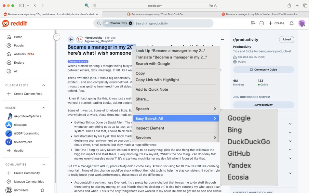Open the advertise icon in the header

[x=253, y=23]
